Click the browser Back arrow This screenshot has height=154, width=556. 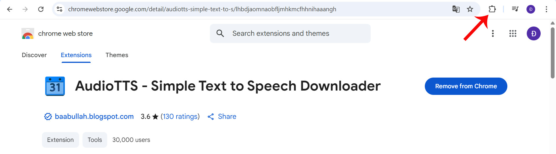coord(10,9)
